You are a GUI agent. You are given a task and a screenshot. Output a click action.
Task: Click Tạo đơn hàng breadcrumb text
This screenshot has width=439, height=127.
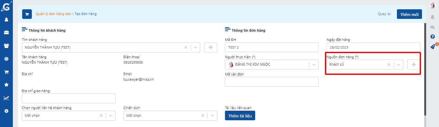point(85,14)
